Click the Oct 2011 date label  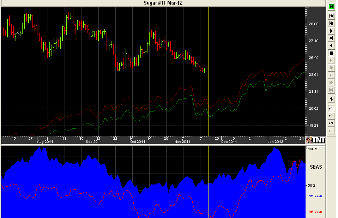coord(138,142)
